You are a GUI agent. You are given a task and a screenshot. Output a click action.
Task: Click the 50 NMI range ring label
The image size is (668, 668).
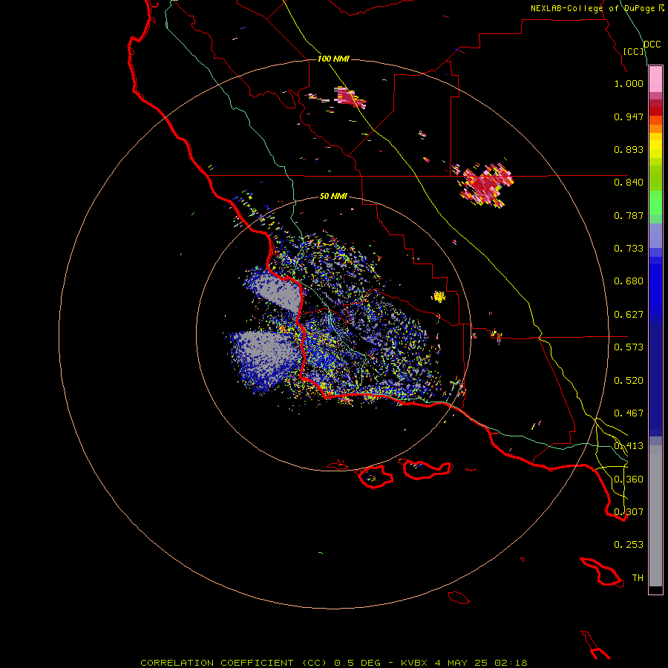333,197
